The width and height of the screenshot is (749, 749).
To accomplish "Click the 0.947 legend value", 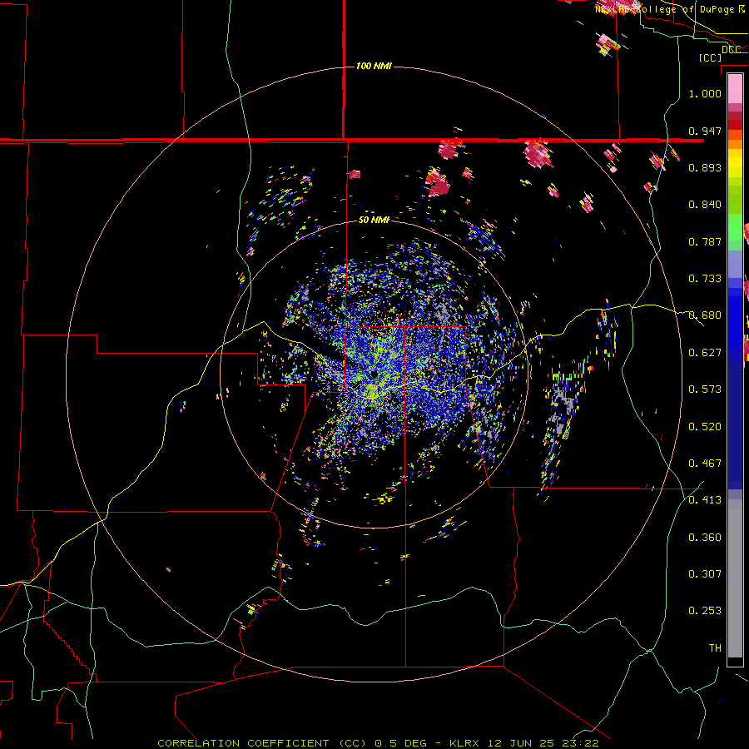I will pyautogui.click(x=705, y=131).
